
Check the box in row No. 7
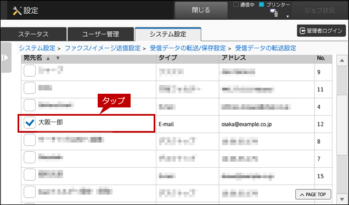point(30,157)
